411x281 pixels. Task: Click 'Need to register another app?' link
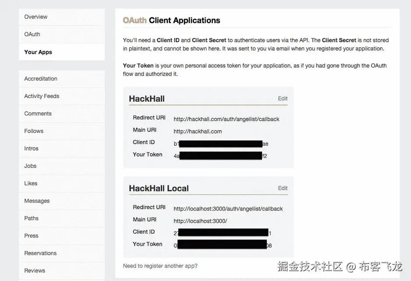[160, 266]
